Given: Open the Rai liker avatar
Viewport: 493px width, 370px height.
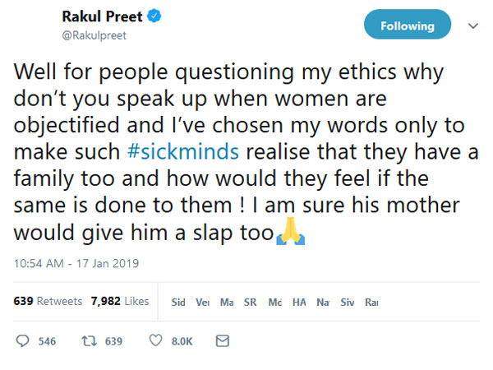Looking at the screenshot, I should [x=371, y=303].
